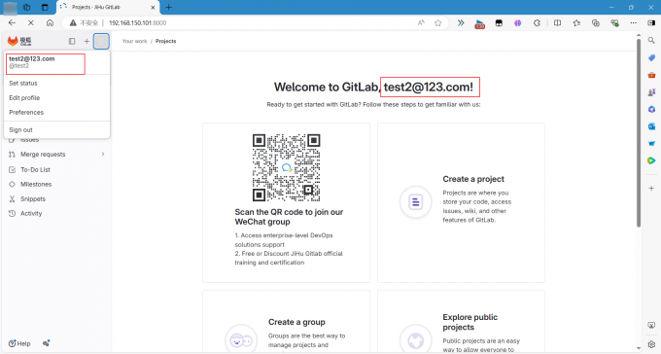Click the user avatar button
661x354 pixels.
click(x=101, y=41)
